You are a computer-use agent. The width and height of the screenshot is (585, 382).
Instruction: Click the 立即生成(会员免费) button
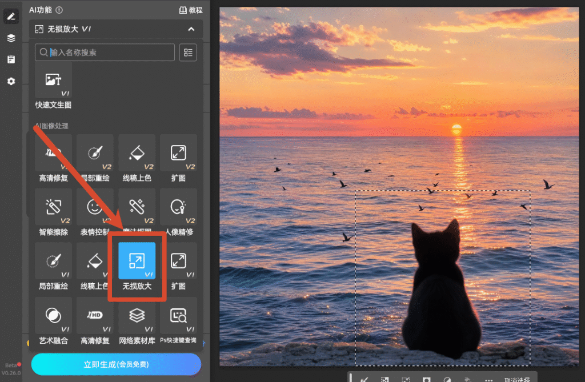point(116,364)
